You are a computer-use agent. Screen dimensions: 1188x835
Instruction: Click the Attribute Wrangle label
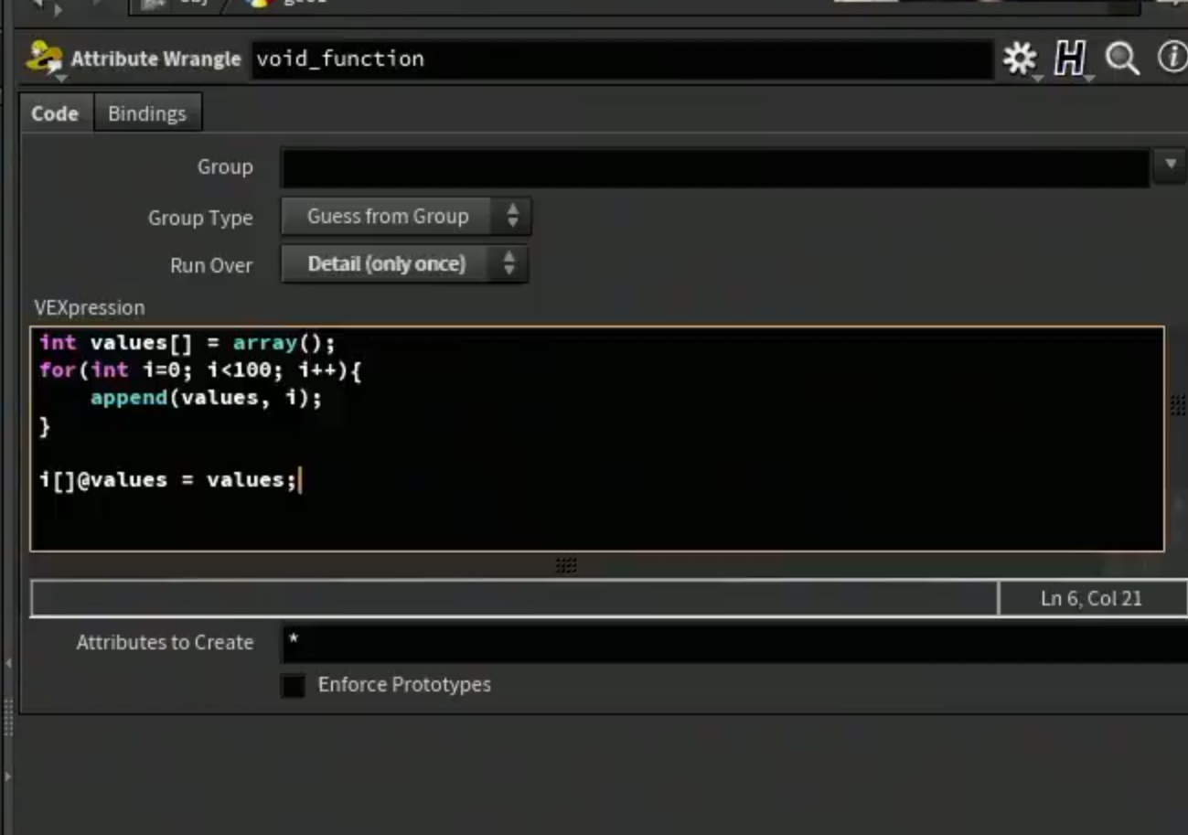click(x=155, y=59)
